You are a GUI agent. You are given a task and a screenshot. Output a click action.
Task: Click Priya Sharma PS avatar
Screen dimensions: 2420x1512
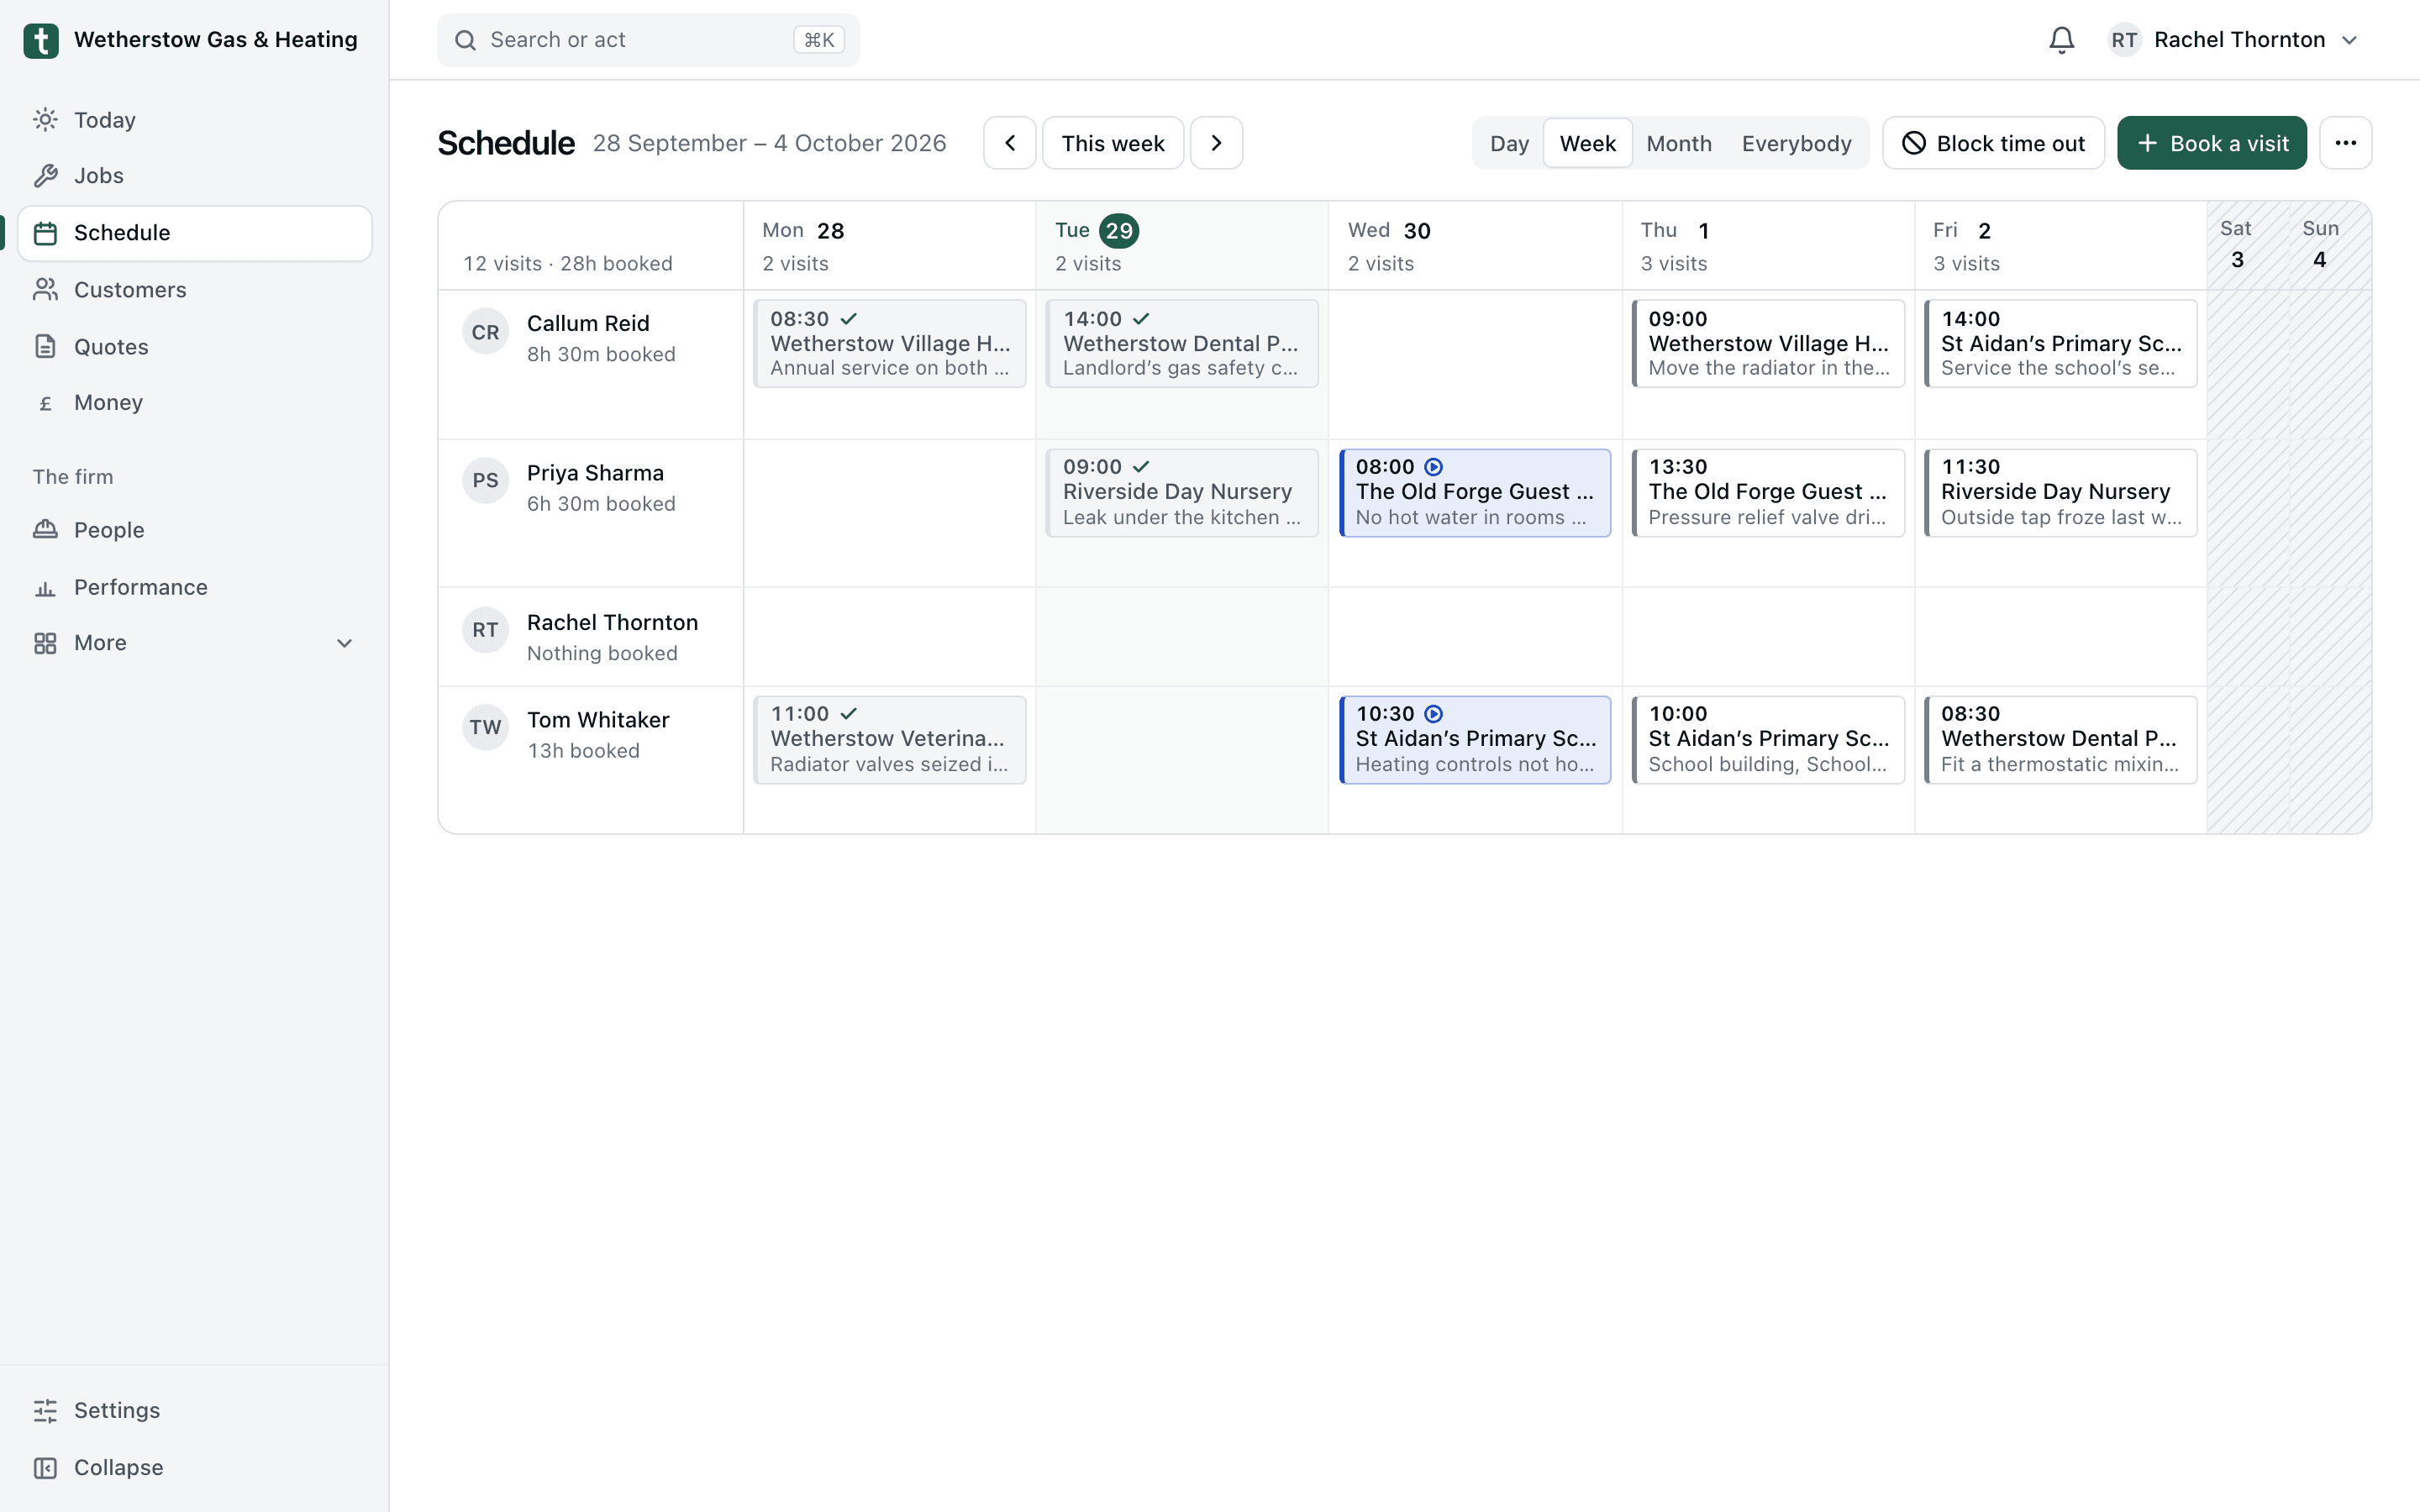(x=485, y=481)
